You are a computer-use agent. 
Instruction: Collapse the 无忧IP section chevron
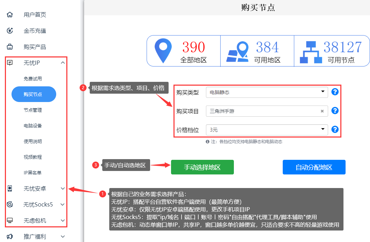[x=63, y=62]
